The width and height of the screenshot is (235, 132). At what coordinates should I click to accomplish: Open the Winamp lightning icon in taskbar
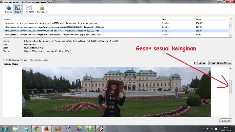pos(101,129)
